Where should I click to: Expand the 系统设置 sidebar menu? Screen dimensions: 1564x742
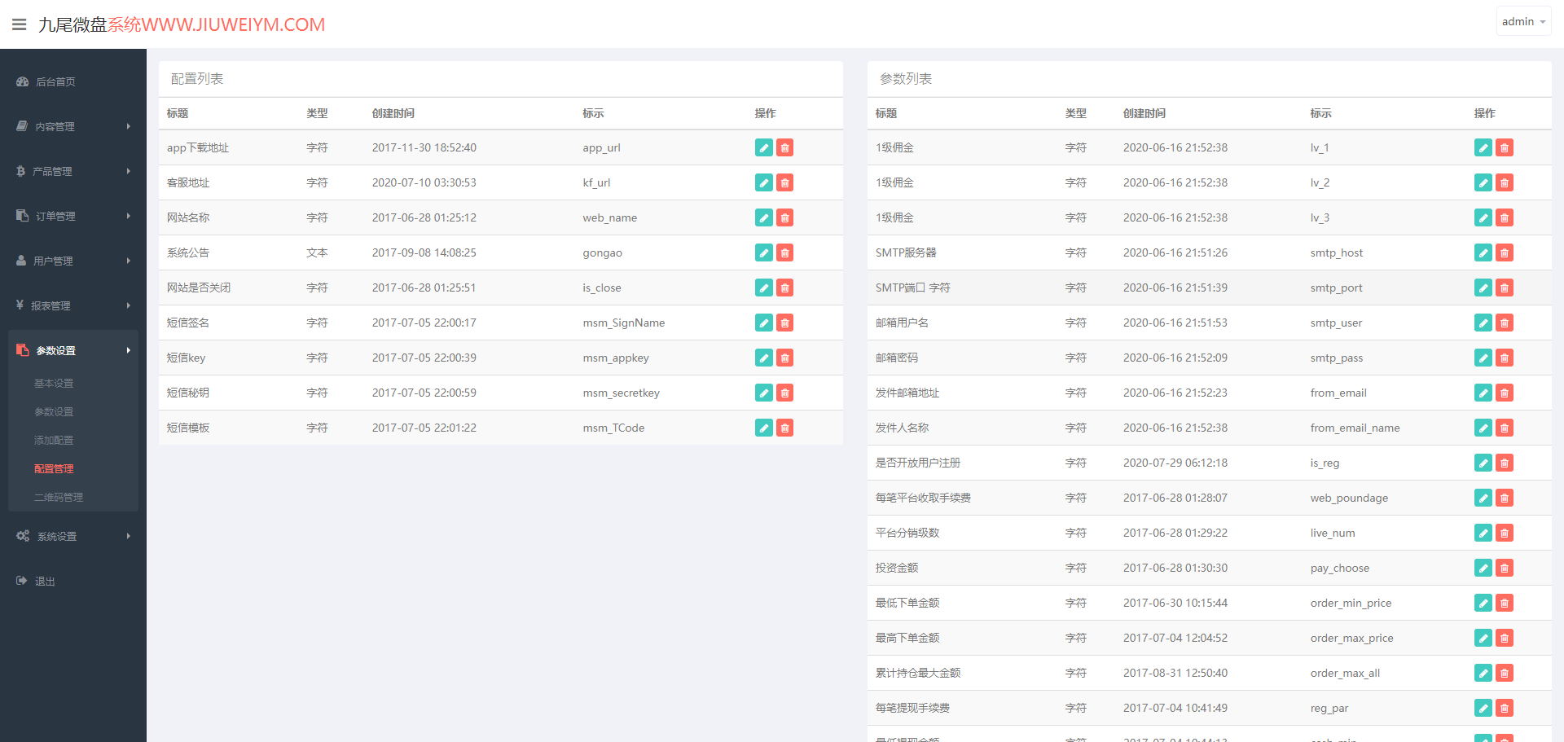[73, 536]
